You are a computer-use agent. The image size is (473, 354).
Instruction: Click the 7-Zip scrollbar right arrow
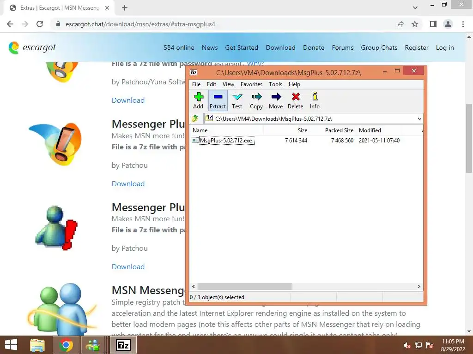(418, 286)
